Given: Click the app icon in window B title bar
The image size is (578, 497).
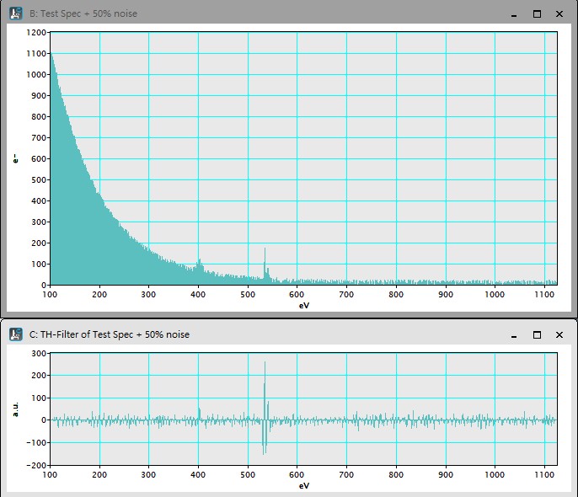Looking at the screenshot, I should tap(16, 13).
